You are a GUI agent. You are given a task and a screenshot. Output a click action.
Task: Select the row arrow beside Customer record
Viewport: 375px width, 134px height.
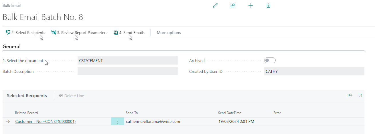pyautogui.click(x=8, y=121)
